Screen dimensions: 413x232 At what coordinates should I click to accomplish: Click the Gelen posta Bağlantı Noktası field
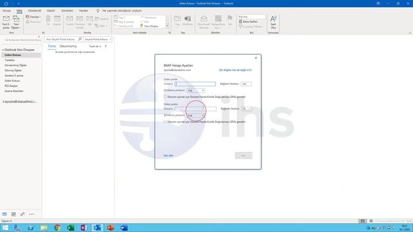pos(246,84)
